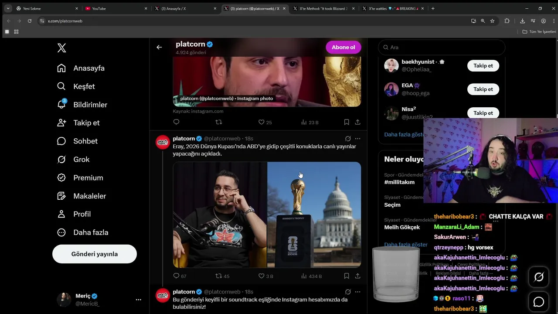Click Kaynak: instagram.com source link
Screen dimensions: 558x314
coord(198,111)
